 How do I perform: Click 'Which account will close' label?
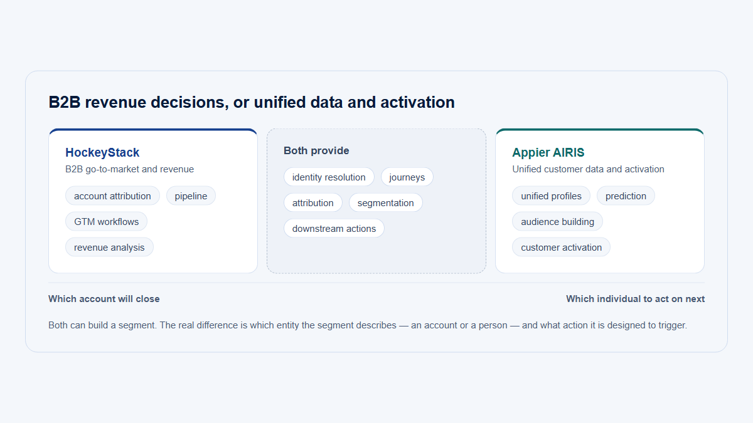click(104, 299)
